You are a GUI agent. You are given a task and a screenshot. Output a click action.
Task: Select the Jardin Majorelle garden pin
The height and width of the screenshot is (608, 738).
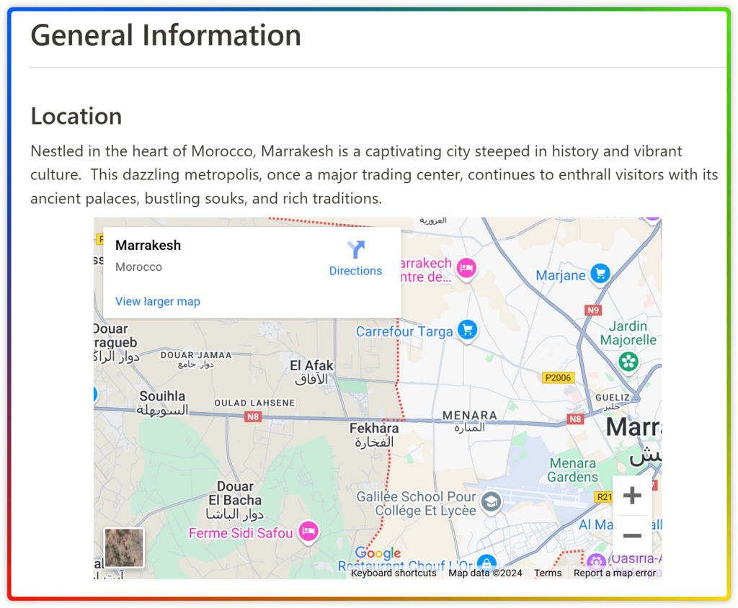[628, 362]
